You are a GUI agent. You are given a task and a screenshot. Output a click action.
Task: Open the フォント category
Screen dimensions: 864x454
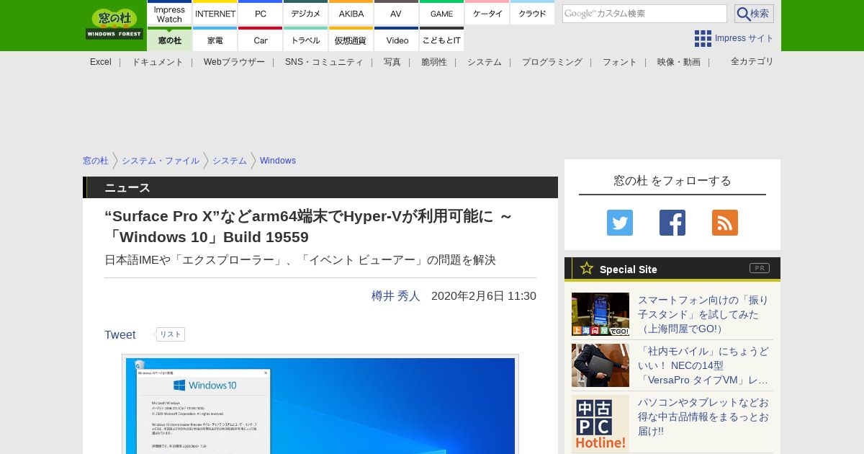pyautogui.click(x=620, y=62)
